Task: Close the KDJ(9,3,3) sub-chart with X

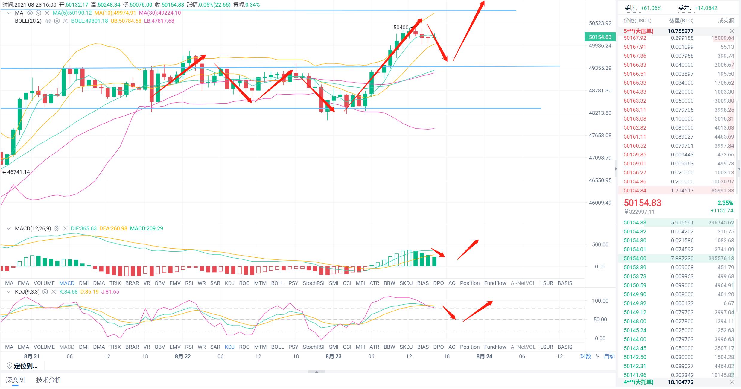Action: coord(54,292)
